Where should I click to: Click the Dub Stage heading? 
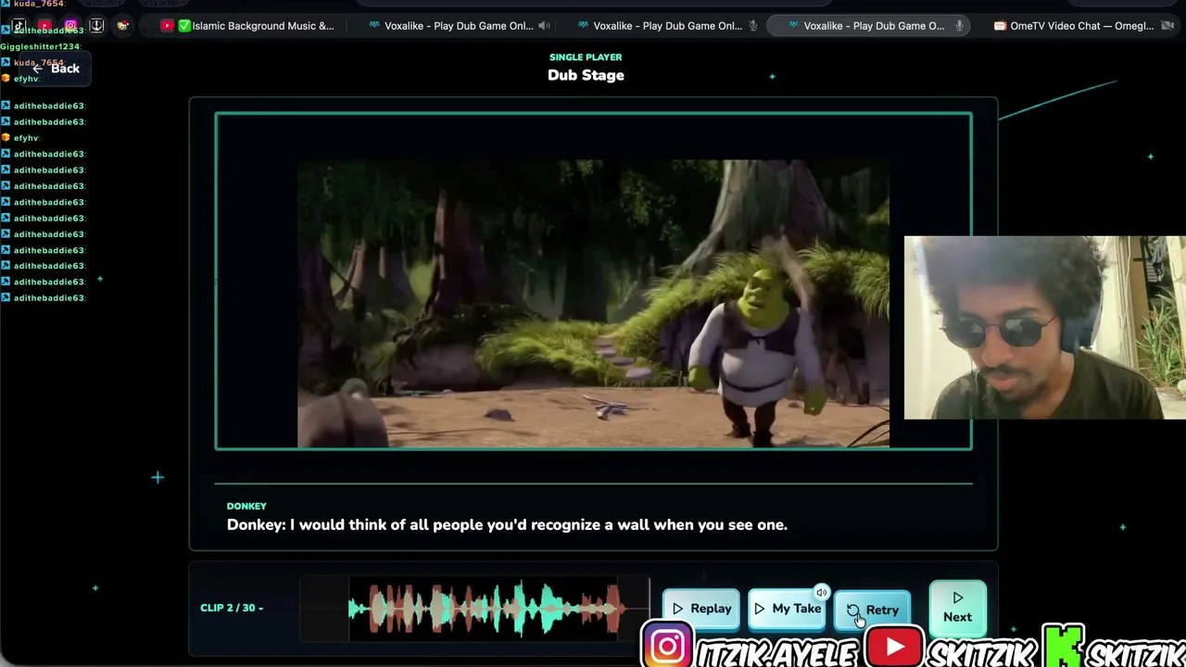click(586, 75)
